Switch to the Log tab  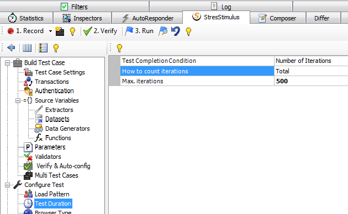click(x=221, y=7)
